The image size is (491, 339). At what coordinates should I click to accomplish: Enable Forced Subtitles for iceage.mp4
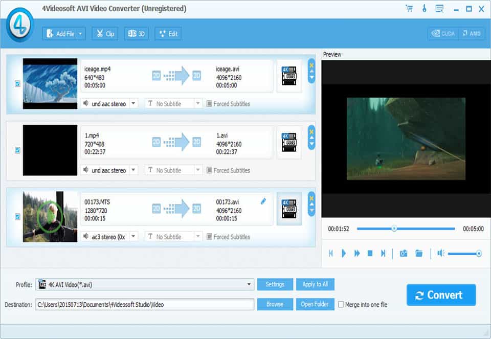[x=209, y=104]
